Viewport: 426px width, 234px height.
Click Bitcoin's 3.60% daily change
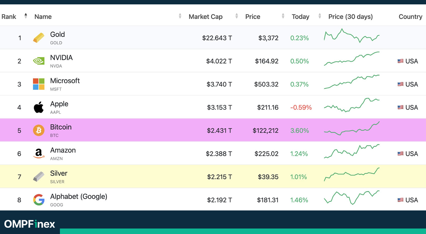coord(300,131)
